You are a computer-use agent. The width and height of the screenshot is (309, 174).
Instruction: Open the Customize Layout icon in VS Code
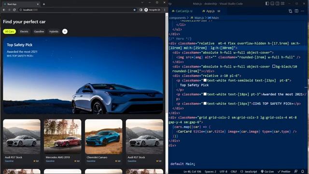click(282, 3)
